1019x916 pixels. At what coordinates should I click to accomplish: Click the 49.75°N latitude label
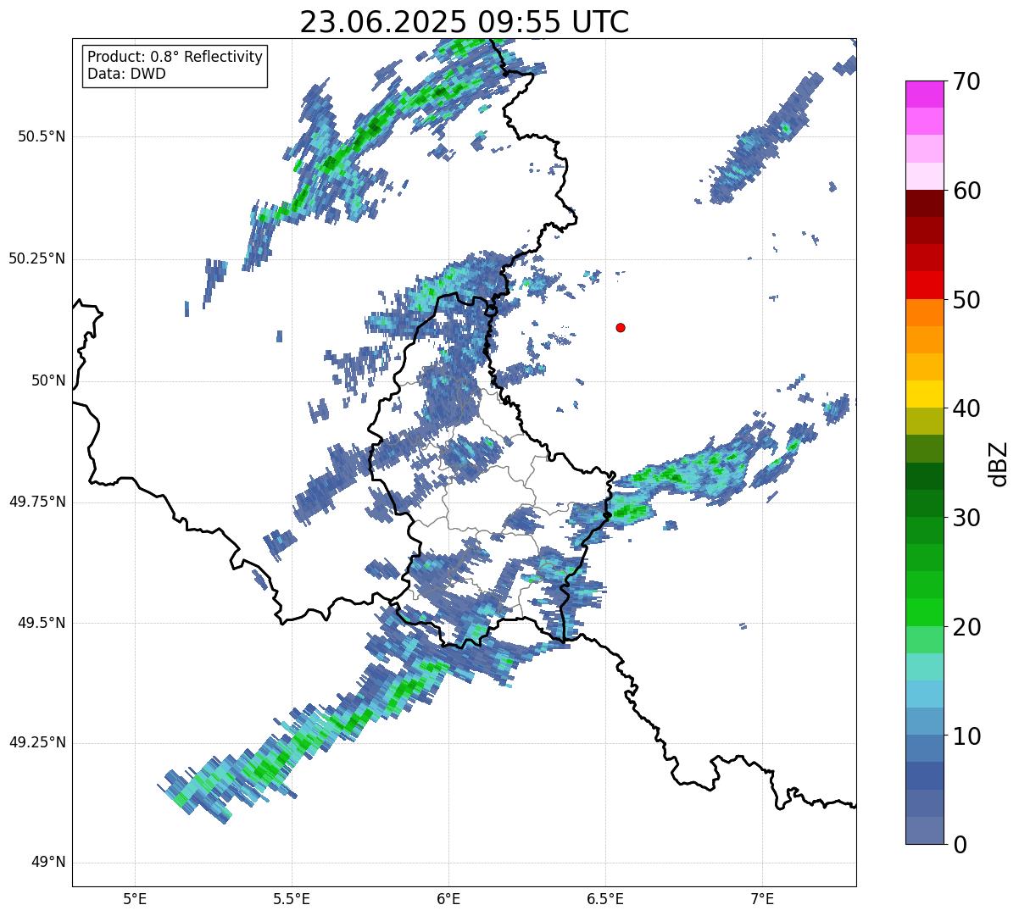37,502
